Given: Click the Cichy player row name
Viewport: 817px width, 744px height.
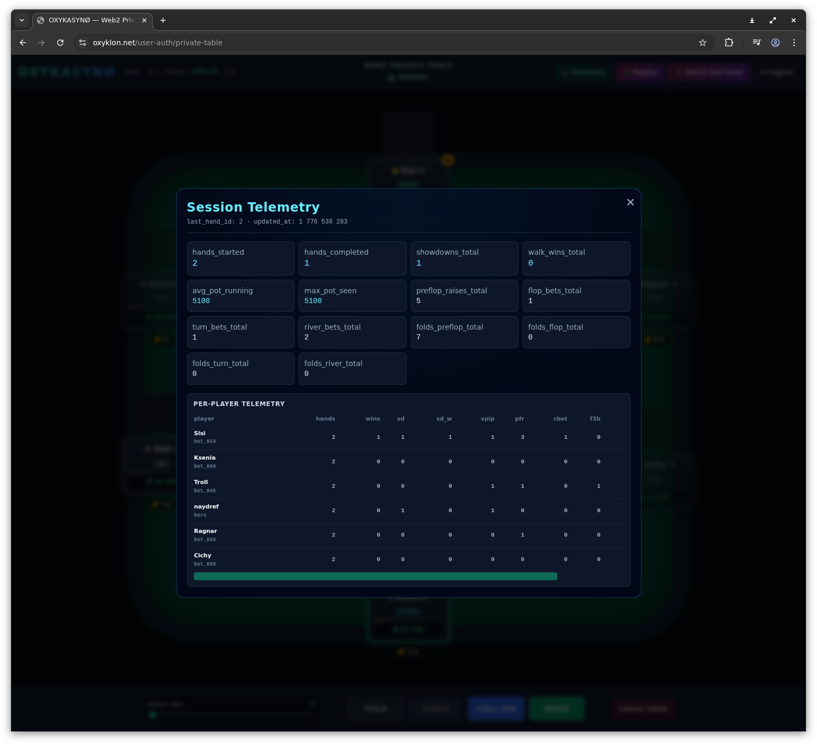Looking at the screenshot, I should pyautogui.click(x=203, y=555).
